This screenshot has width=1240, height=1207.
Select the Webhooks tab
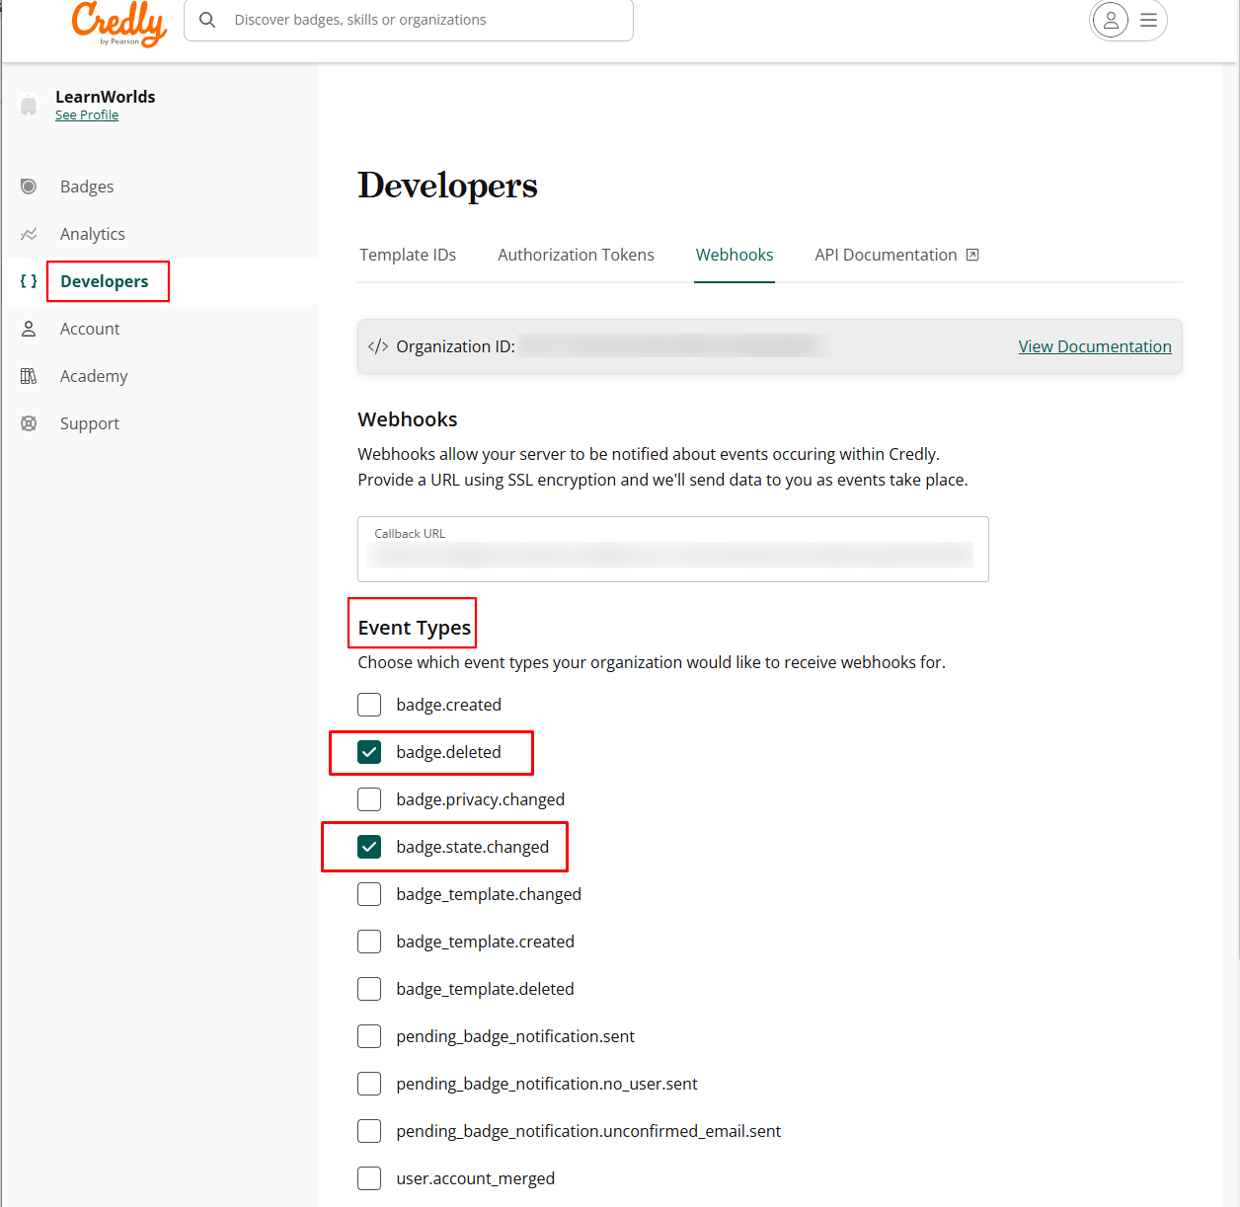point(735,255)
